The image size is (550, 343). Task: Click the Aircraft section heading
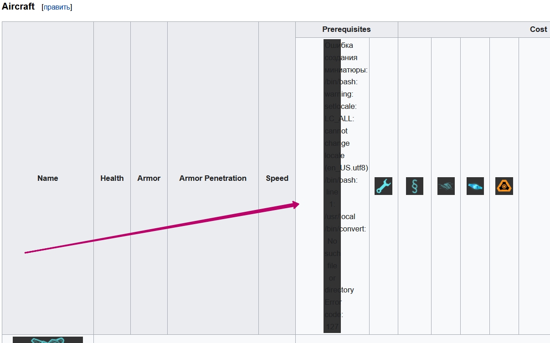(18, 7)
